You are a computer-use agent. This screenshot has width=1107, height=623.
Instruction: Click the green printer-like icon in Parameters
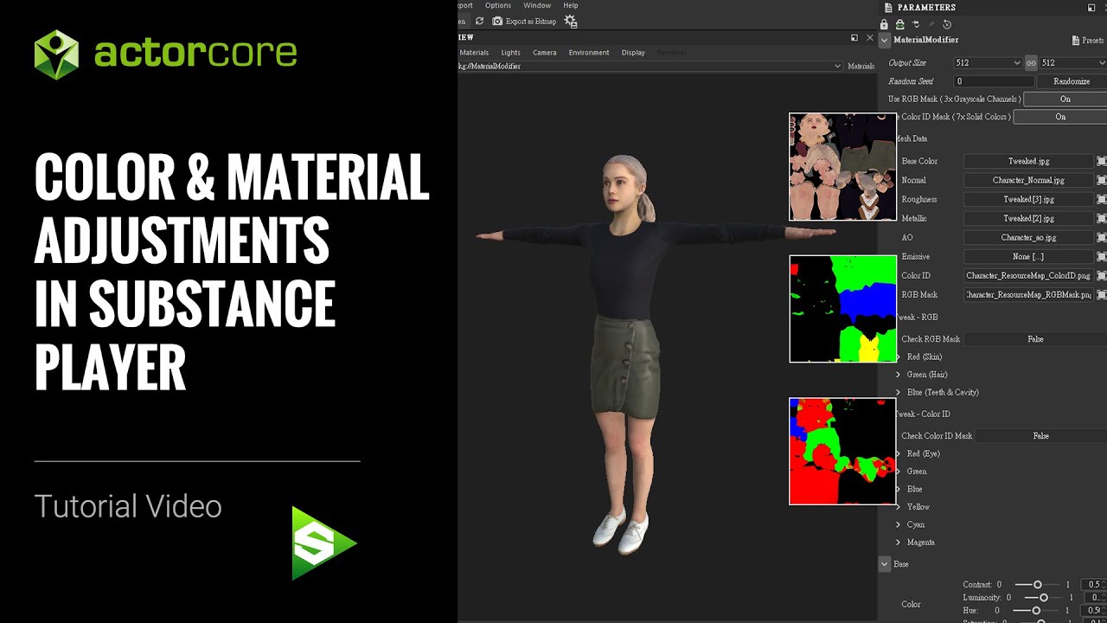[900, 24]
